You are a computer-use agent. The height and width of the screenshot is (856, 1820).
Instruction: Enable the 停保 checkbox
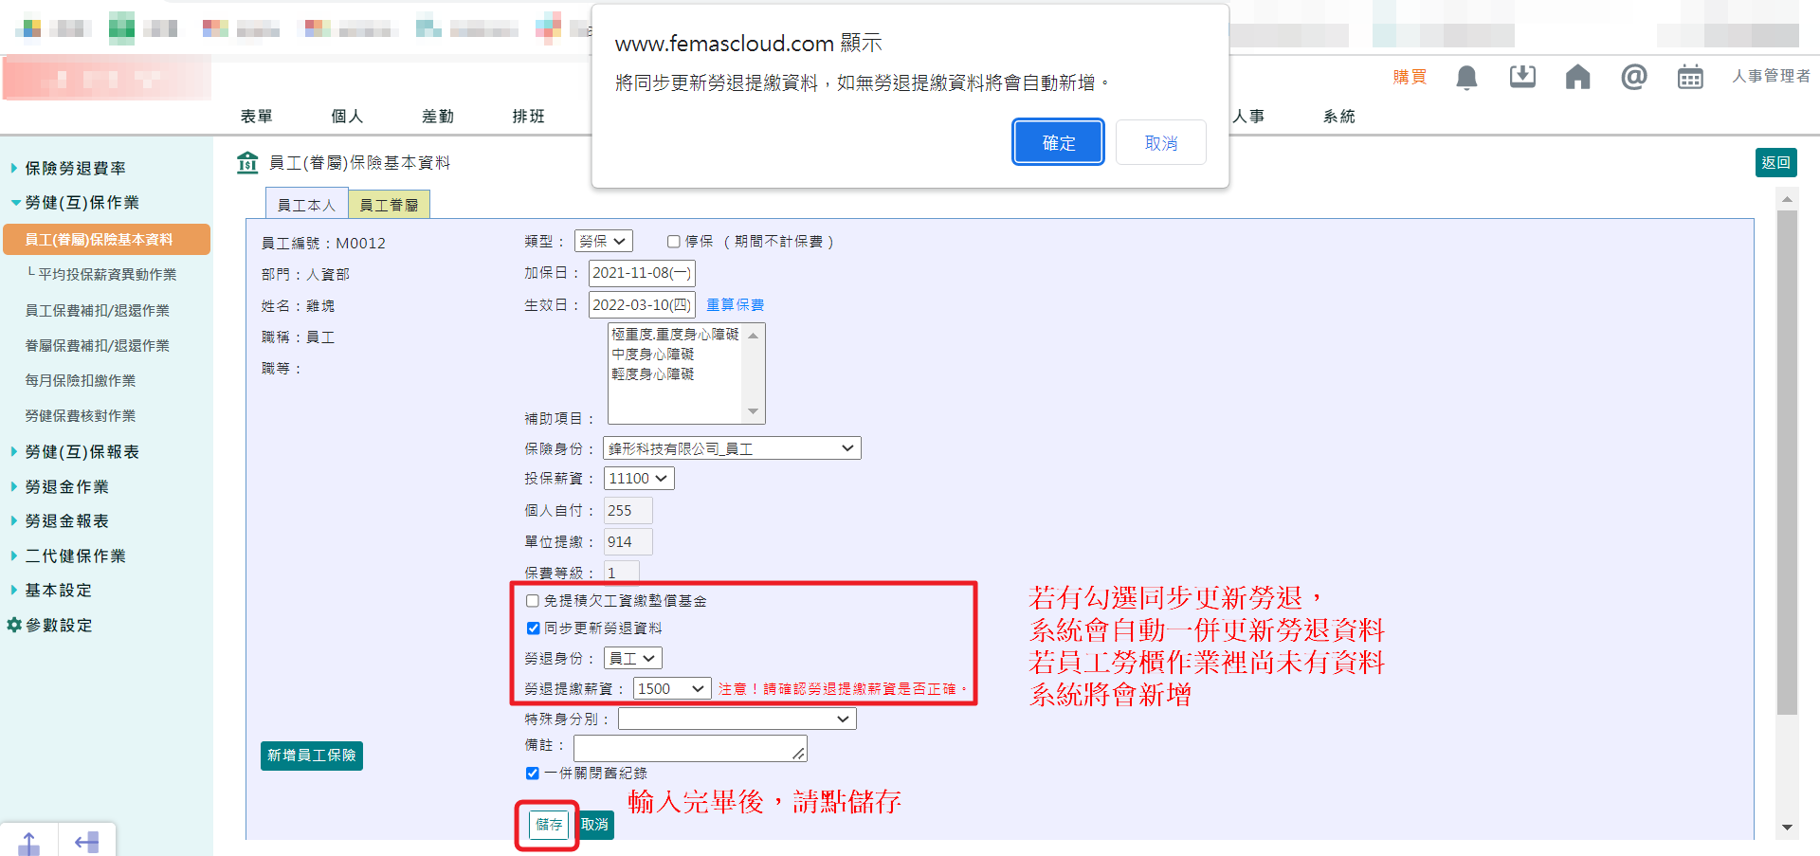tap(674, 241)
